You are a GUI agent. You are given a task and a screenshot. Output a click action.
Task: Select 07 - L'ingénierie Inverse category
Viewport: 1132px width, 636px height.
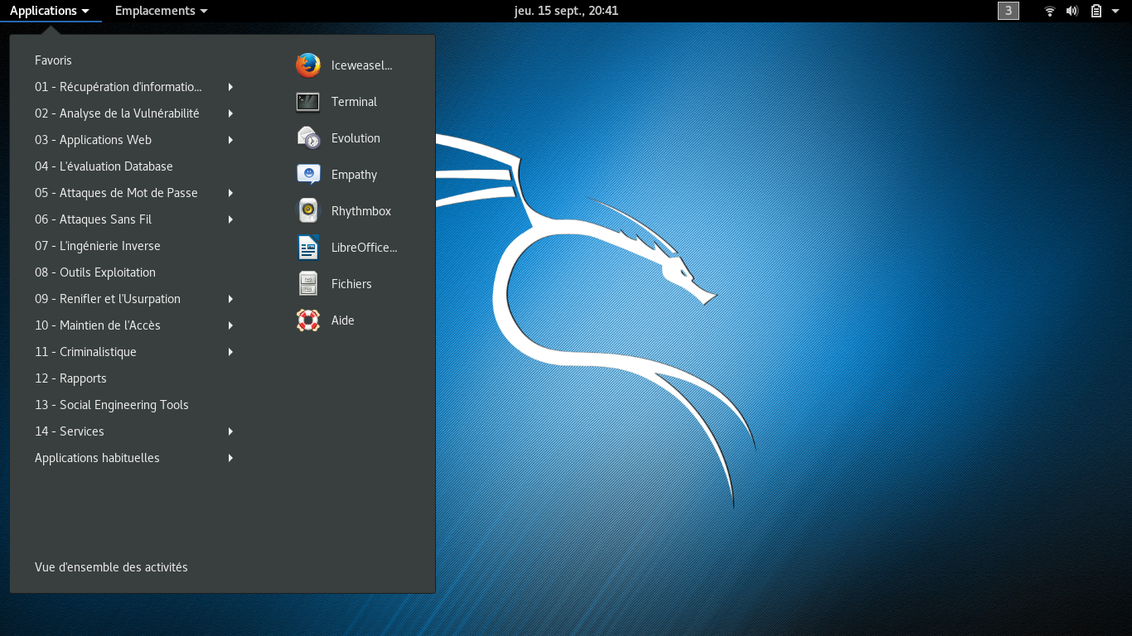point(98,246)
